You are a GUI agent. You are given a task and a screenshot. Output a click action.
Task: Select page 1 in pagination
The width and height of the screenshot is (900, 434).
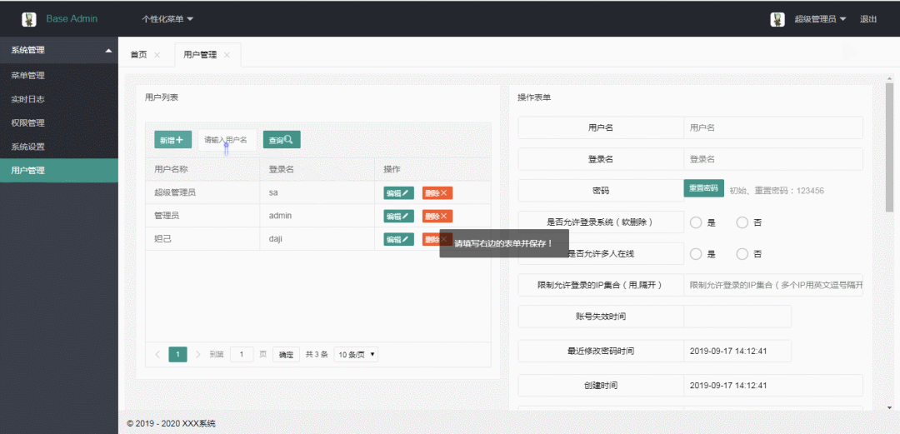[x=178, y=355]
